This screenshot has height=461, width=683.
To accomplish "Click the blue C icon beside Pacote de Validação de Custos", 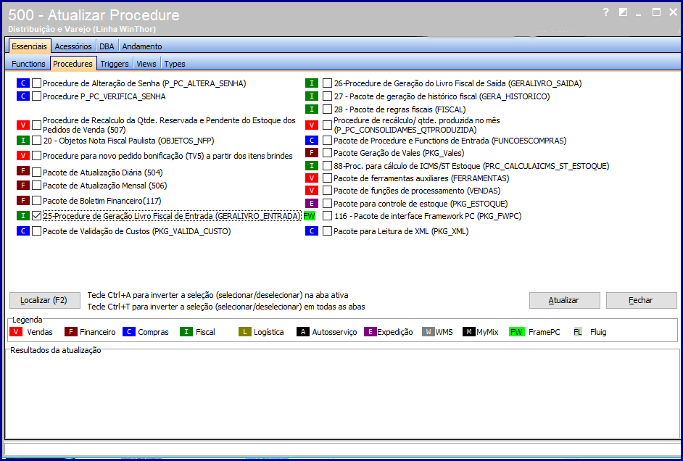I will click(x=23, y=231).
